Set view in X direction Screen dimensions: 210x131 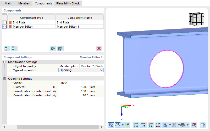136,125
